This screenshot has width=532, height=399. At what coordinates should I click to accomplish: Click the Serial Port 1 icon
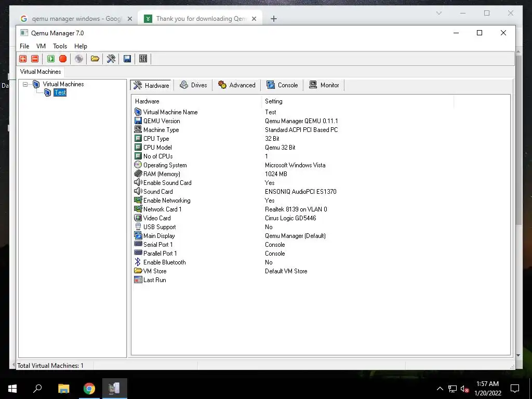[138, 244]
